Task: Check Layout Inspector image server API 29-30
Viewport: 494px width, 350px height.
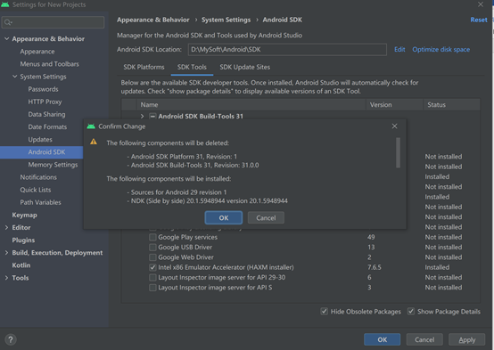Action: tap(152, 277)
